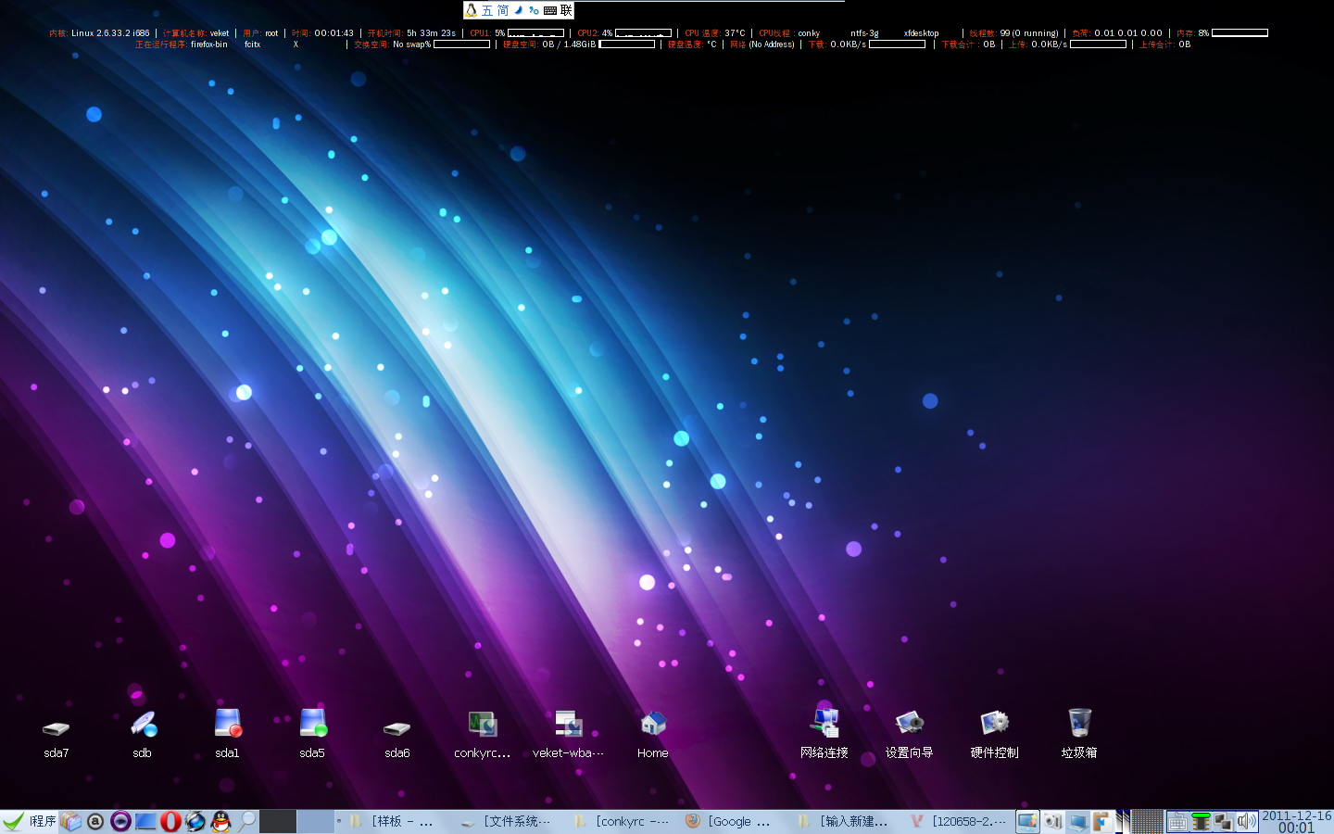Click the purple round launcher icon

(120, 821)
